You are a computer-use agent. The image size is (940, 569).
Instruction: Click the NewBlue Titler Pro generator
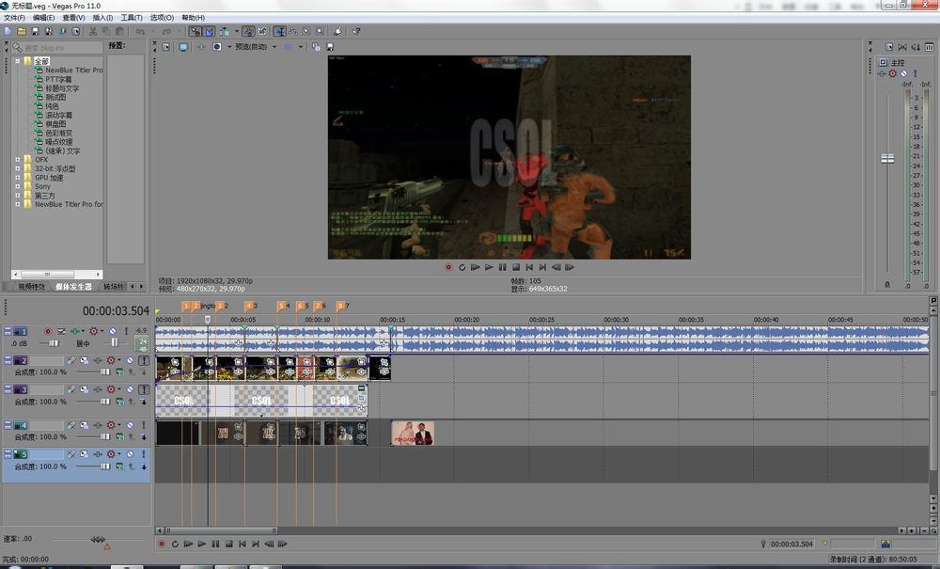coord(73,71)
